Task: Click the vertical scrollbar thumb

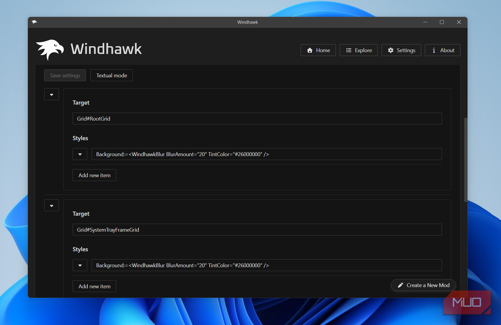Action: click(465, 160)
